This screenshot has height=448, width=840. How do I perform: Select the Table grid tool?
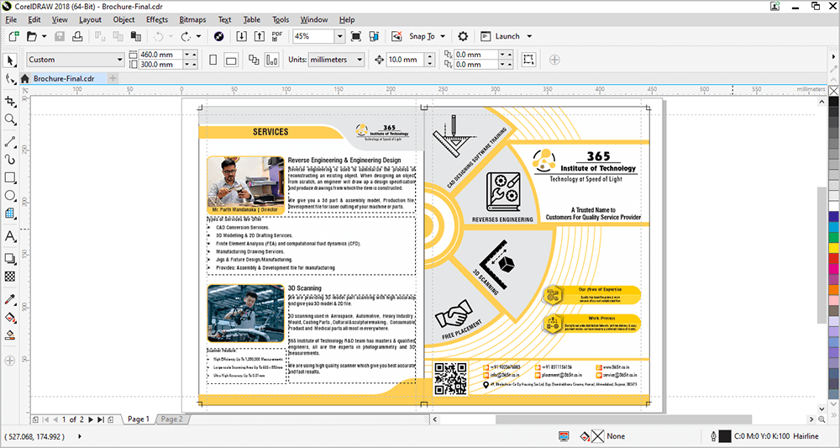9,213
